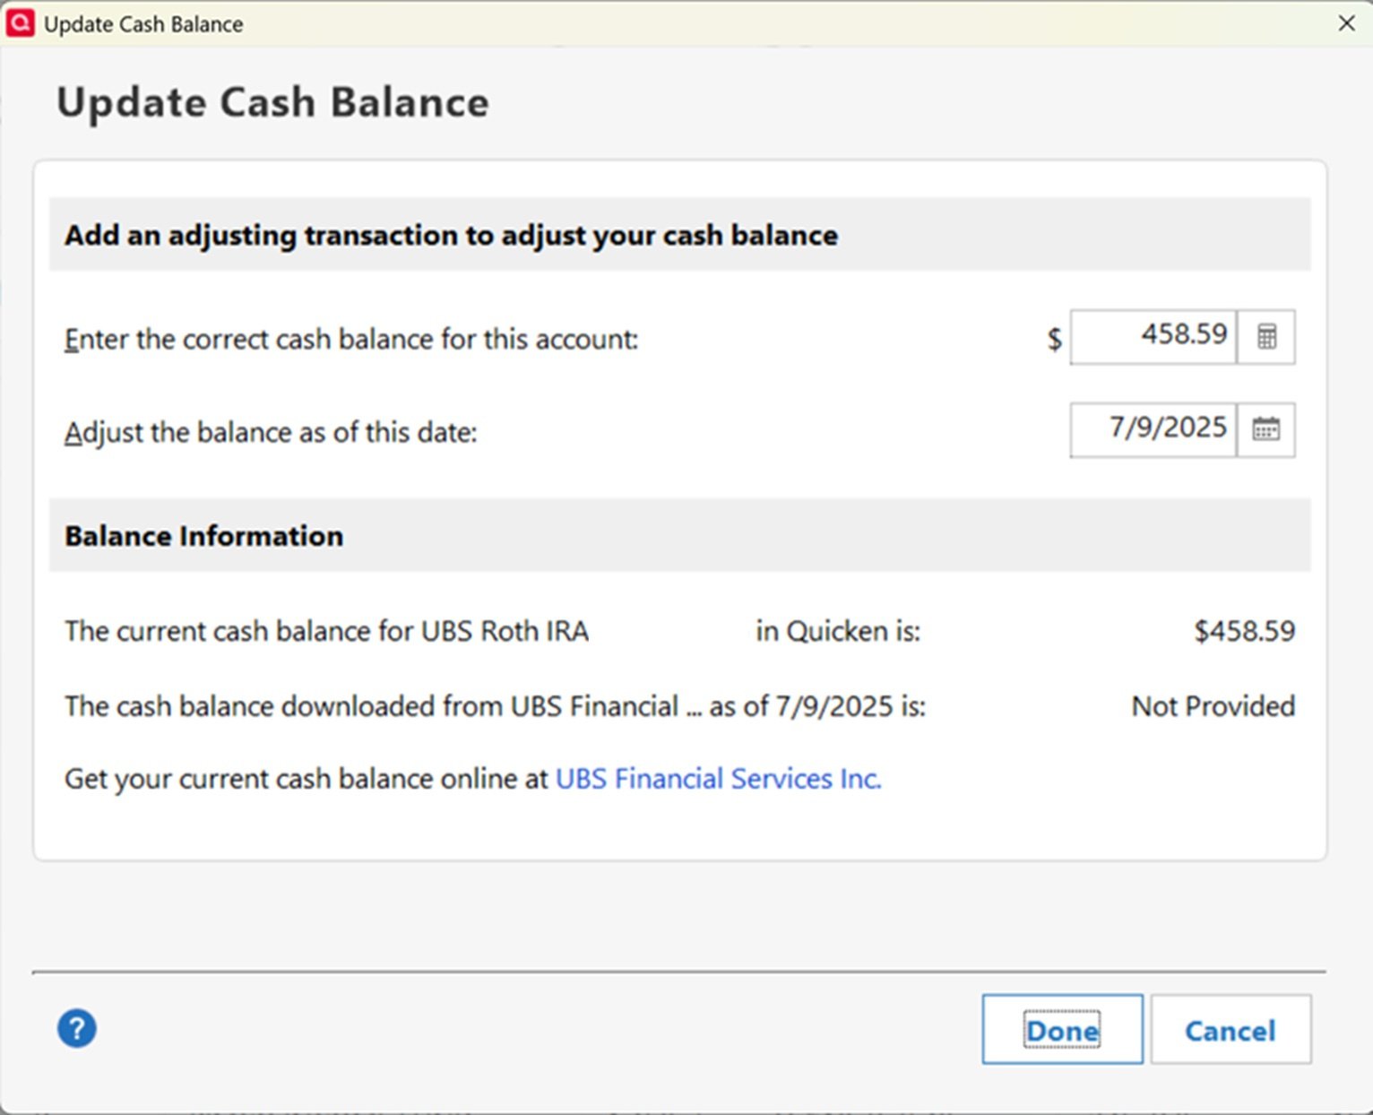
Task: Focus the correct cash balance amount field
Action: tap(1153, 337)
